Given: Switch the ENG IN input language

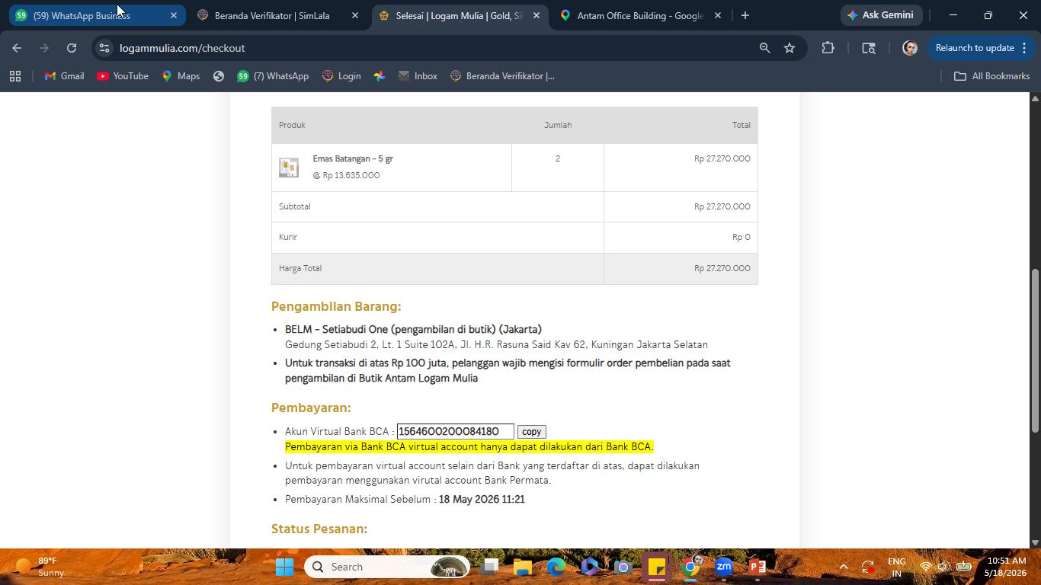Looking at the screenshot, I should click(x=897, y=567).
